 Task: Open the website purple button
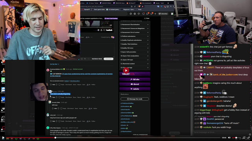(135, 89)
